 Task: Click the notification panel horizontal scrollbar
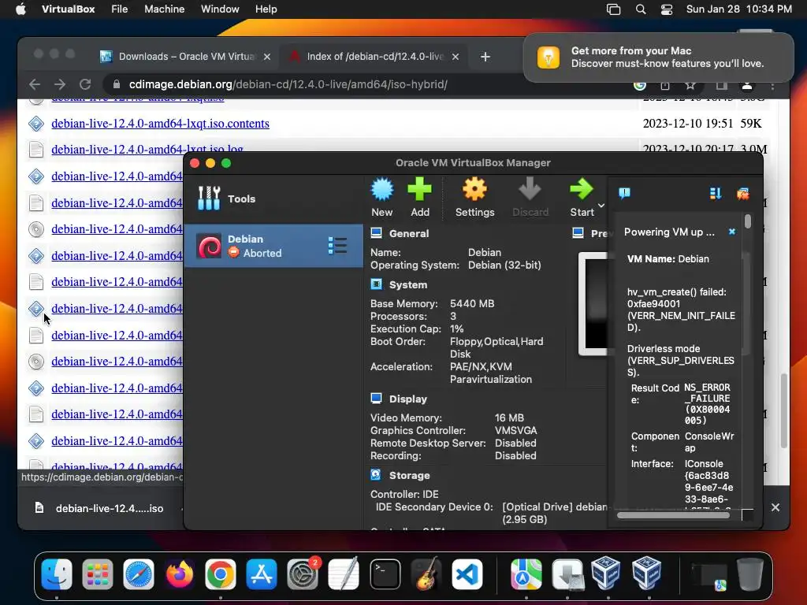(x=673, y=515)
